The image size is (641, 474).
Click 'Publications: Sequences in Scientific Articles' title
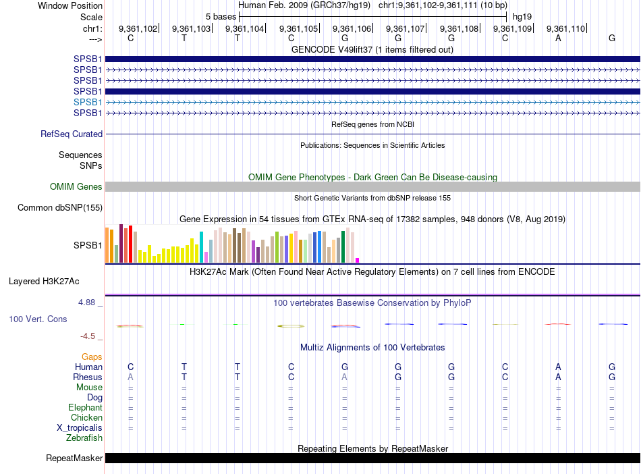tap(372, 145)
